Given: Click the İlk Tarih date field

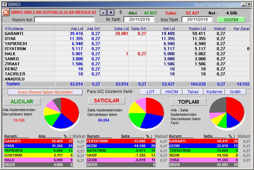Looking at the screenshot, I should pyautogui.click(x=139, y=20).
